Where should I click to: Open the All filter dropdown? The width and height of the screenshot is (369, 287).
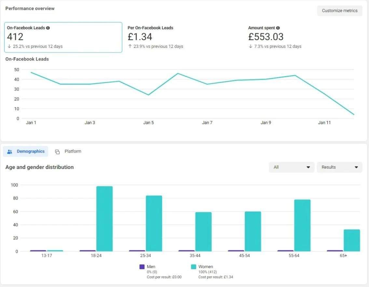[291, 167]
